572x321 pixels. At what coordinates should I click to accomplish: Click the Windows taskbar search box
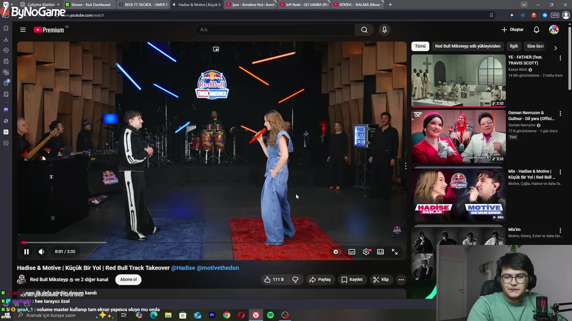(65, 315)
